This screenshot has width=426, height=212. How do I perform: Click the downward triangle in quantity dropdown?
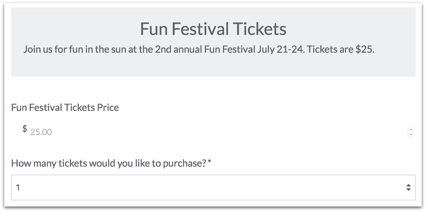click(x=408, y=190)
